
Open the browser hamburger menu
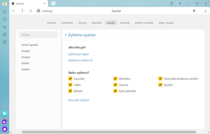click(x=180, y=3)
